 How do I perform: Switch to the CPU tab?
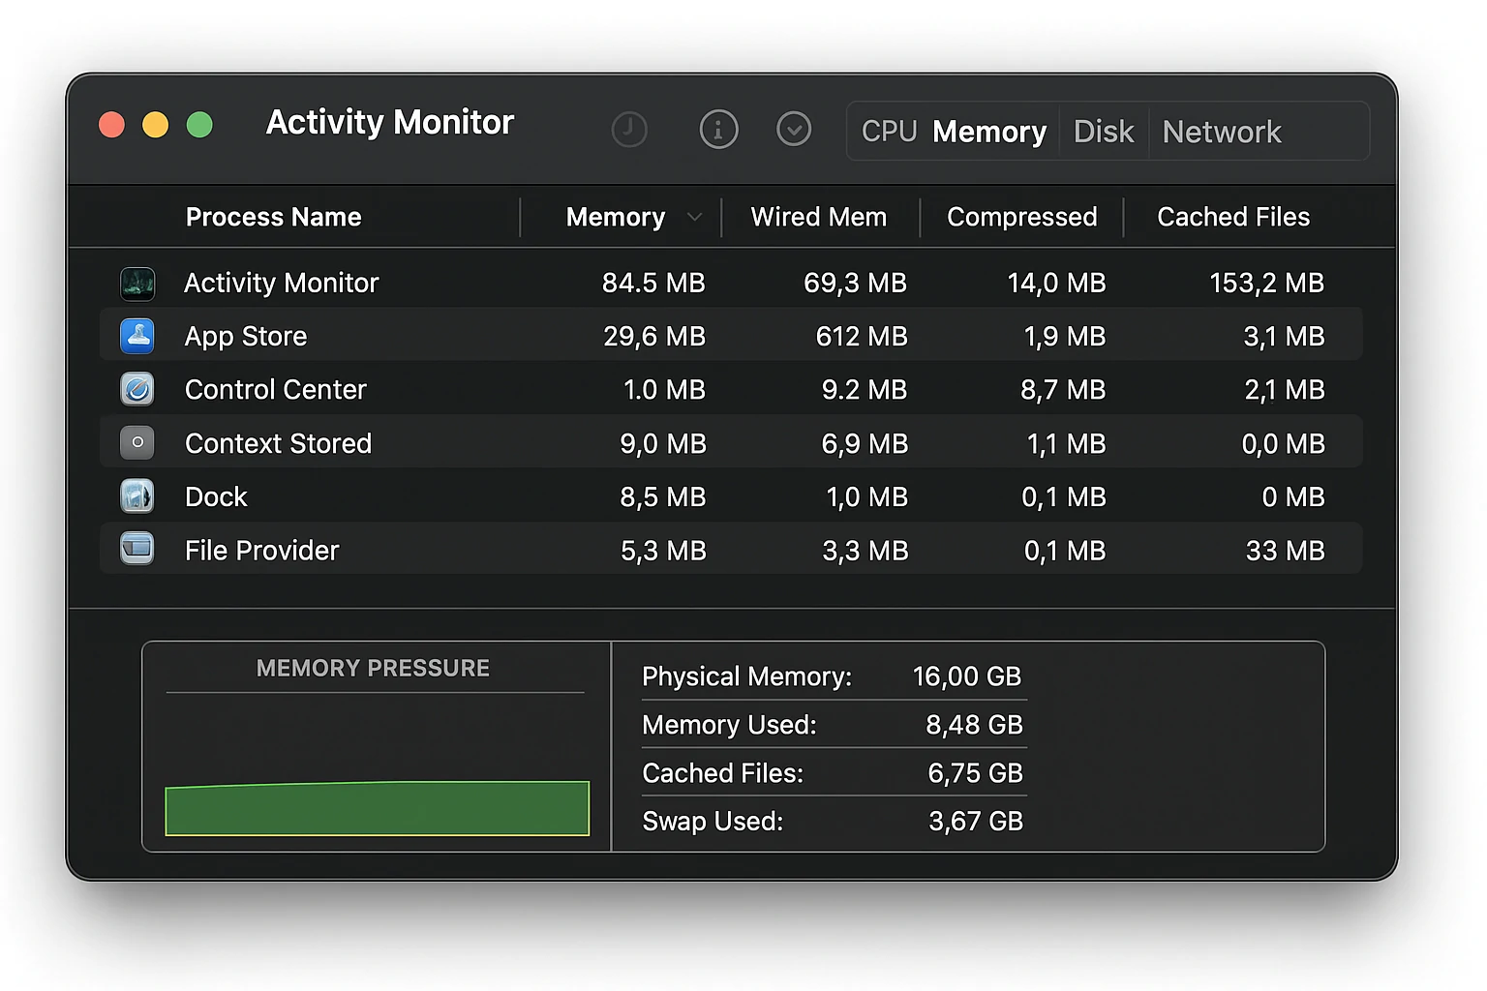[x=889, y=132]
